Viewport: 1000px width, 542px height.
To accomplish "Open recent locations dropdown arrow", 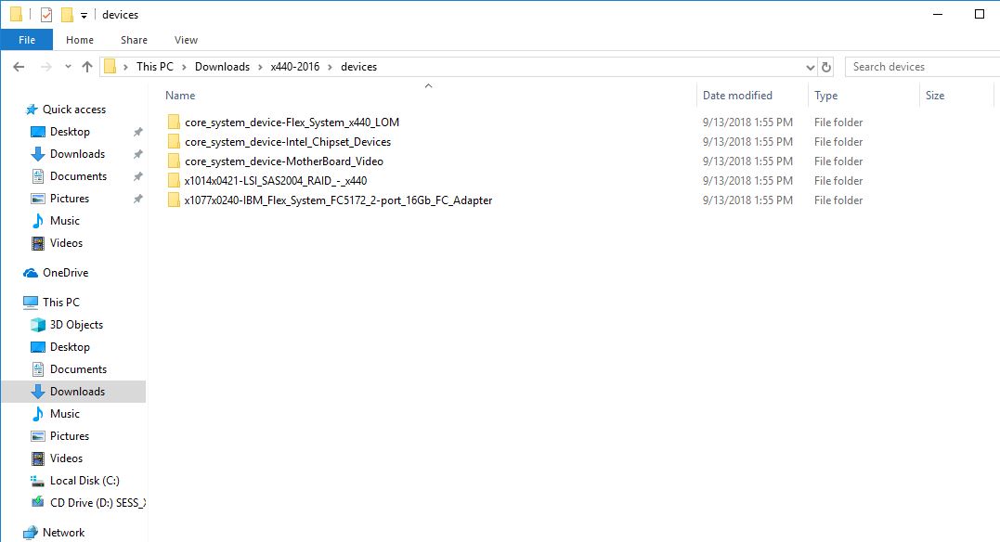I will [x=68, y=67].
